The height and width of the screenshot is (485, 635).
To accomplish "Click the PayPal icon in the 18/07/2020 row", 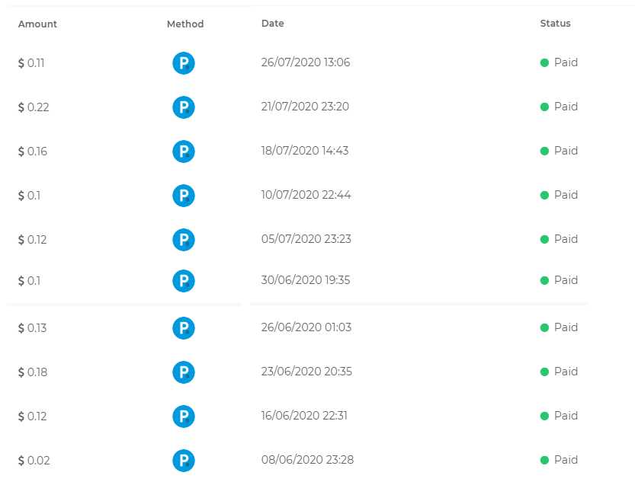I will click(x=183, y=152).
